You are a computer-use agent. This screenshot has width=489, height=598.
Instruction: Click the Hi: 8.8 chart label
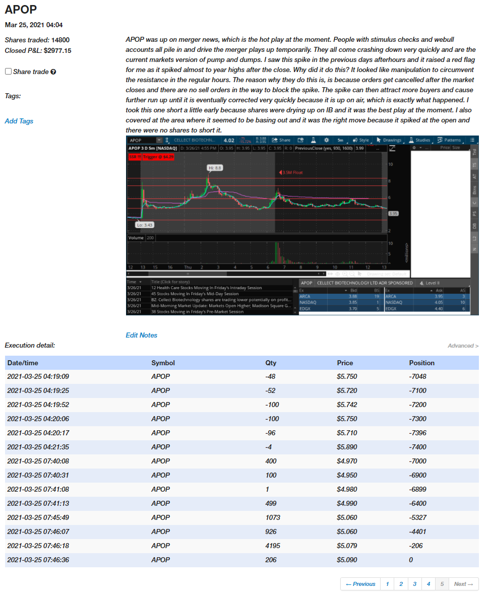(215, 168)
